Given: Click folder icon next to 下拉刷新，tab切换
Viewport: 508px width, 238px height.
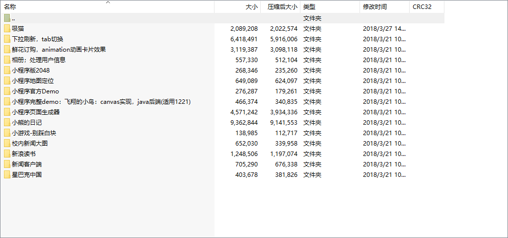Looking at the screenshot, I should [x=7, y=39].
